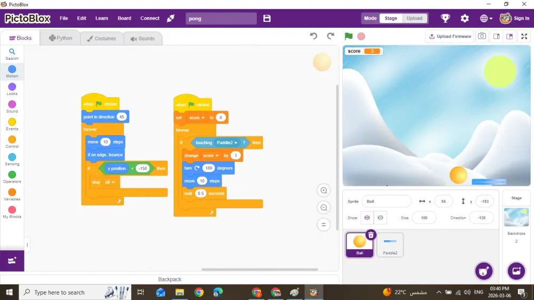Switch to the Costumes tab
534x300 pixels.
pos(101,38)
